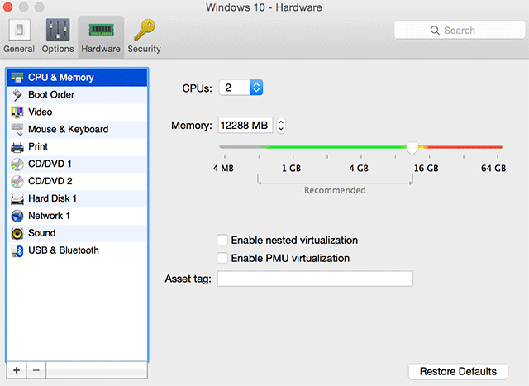Open the Security key icon

(145, 30)
